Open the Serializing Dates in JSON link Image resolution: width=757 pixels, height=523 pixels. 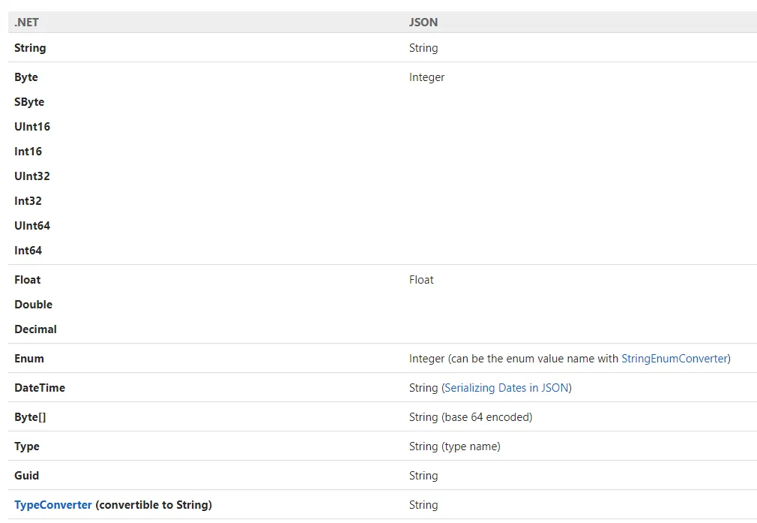click(507, 388)
